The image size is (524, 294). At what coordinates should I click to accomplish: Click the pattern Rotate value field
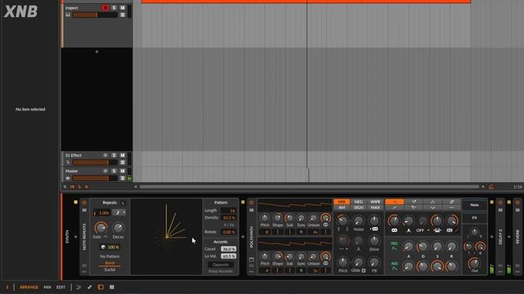click(228, 232)
